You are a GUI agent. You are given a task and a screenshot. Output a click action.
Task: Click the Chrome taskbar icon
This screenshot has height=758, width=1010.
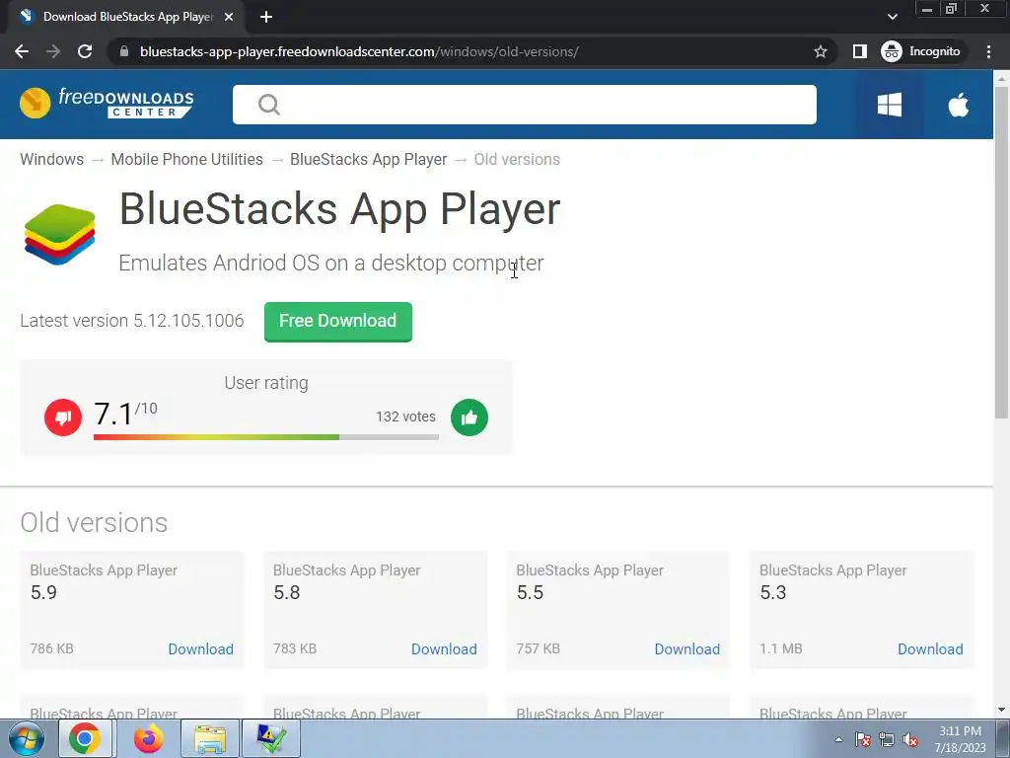[x=85, y=738]
